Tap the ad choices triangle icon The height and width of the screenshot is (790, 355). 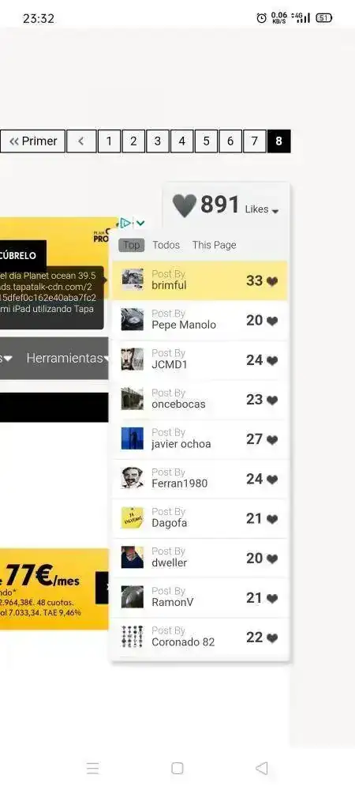pyautogui.click(x=125, y=223)
